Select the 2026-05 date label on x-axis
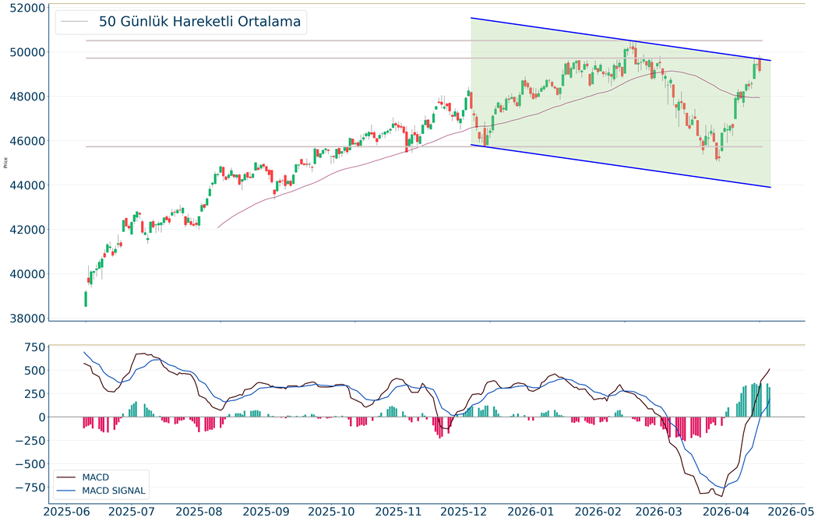Image resolution: width=818 pixels, height=521 pixels. click(x=789, y=511)
